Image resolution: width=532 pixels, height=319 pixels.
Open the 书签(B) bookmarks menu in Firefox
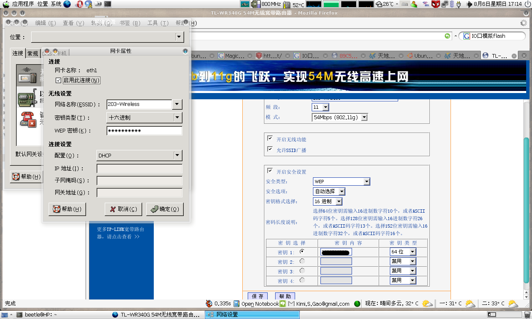pyautogui.click(x=130, y=23)
